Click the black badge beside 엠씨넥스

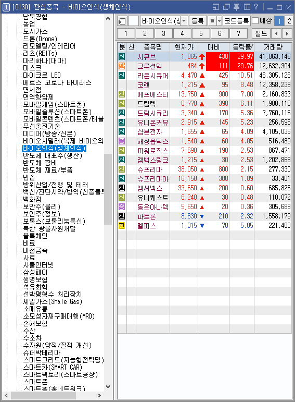[x=122, y=188]
